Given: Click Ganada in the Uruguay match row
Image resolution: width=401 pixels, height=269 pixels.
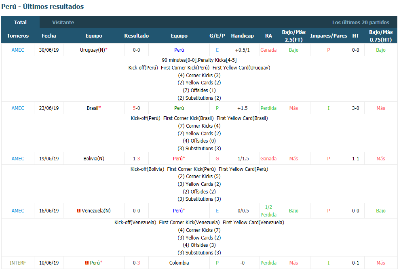Looking at the screenshot, I should click(x=268, y=50).
